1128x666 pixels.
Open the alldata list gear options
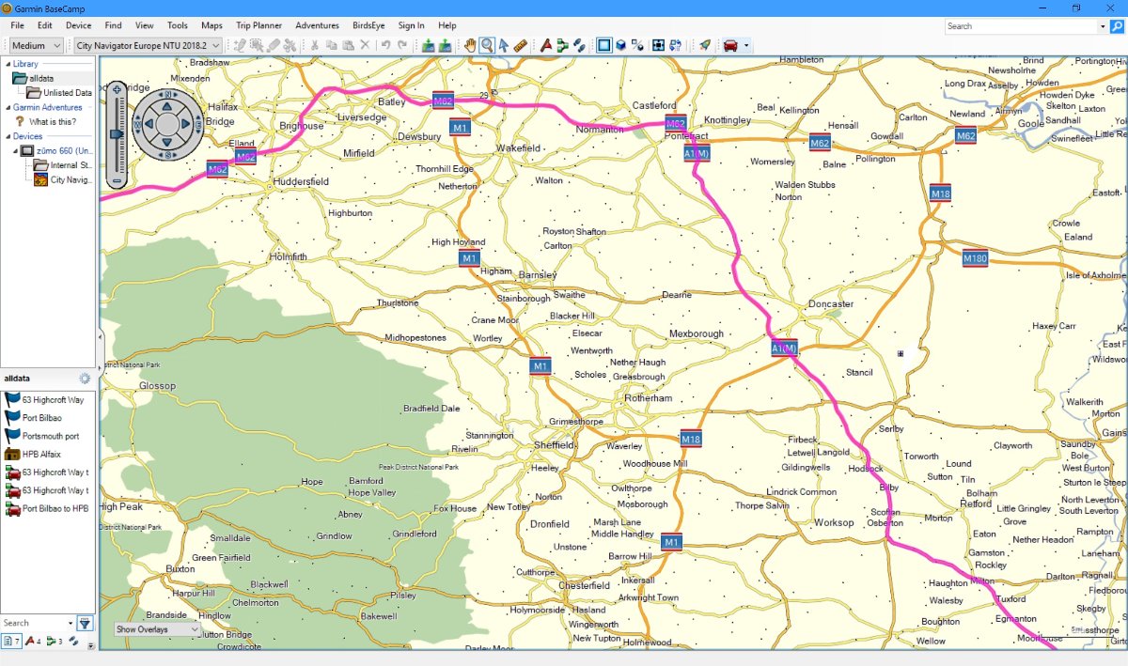coord(85,379)
